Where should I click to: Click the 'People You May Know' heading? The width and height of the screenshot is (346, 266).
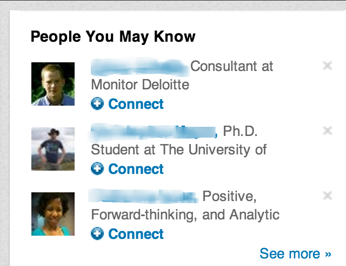(113, 37)
